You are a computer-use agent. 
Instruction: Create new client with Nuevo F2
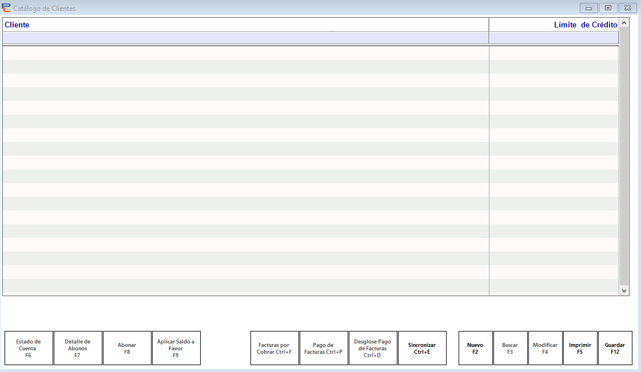click(x=475, y=348)
